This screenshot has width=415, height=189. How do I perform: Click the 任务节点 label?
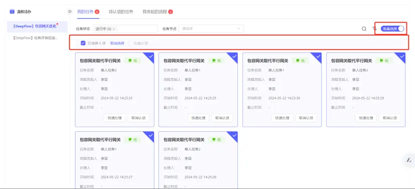[170, 29]
